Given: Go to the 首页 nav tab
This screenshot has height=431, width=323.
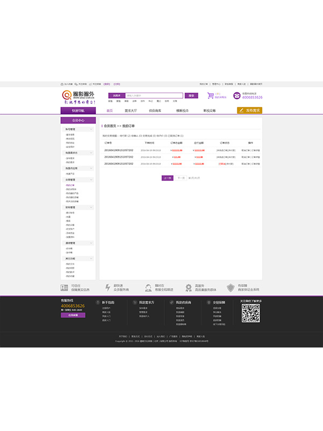Looking at the screenshot, I should tap(110, 111).
